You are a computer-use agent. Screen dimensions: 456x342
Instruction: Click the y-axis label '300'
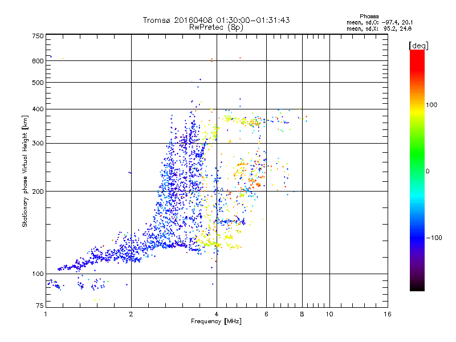[38, 144]
